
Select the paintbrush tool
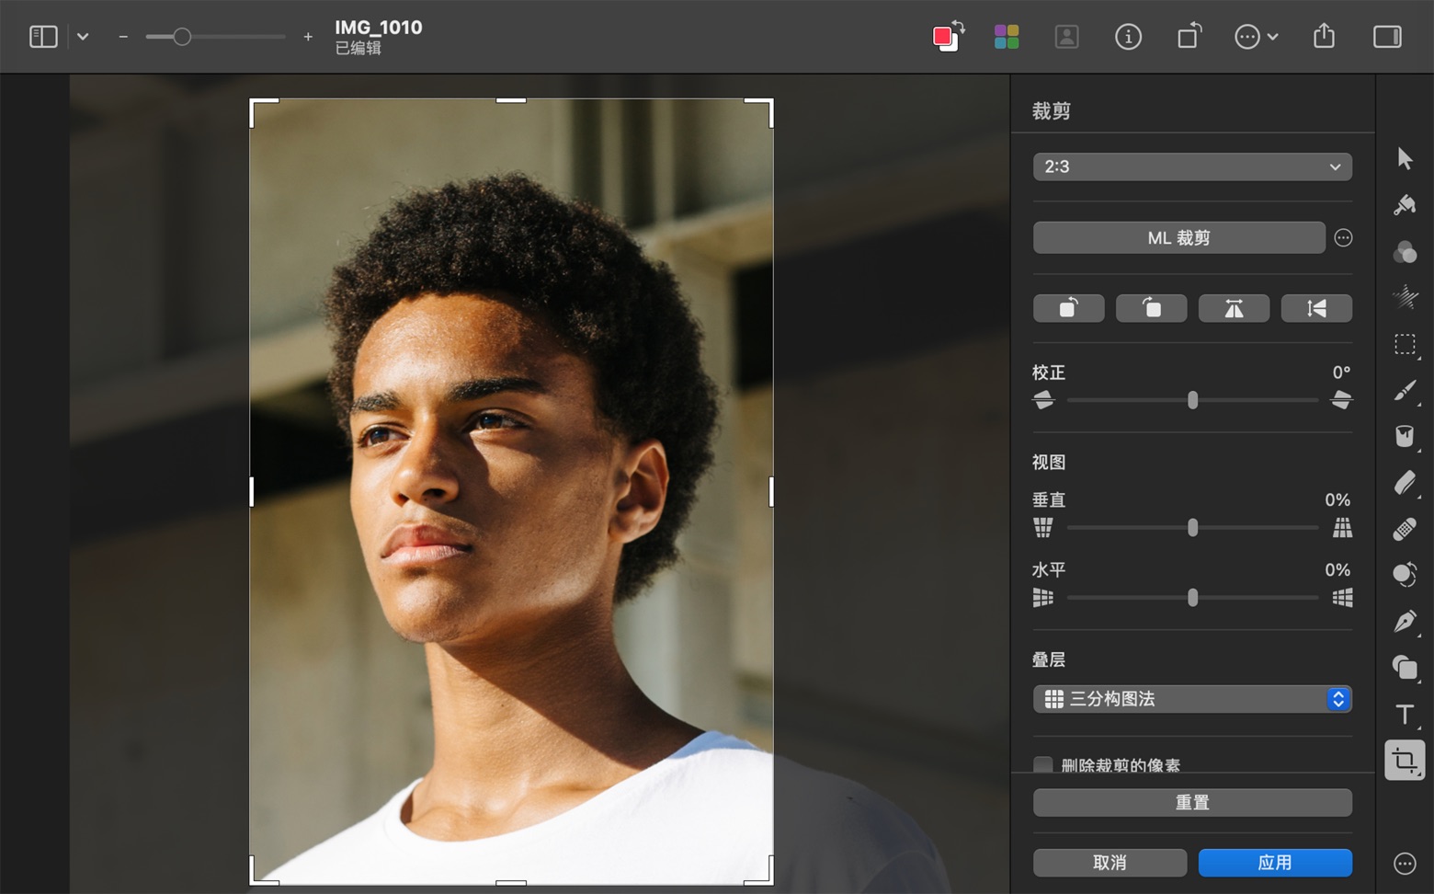point(1405,390)
